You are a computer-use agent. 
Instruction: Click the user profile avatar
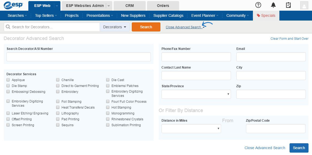click(x=304, y=5)
